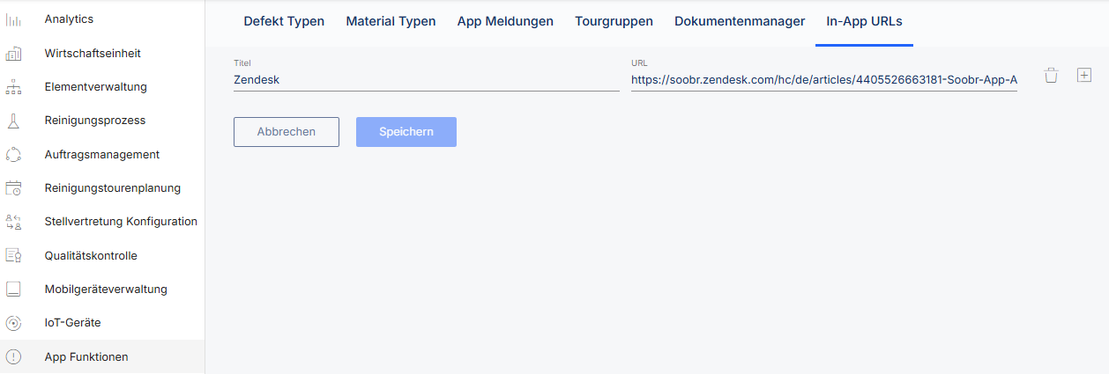1109x374 pixels.
Task: Click the Mobilgeräteverwaltung device icon
Action: coord(13,290)
